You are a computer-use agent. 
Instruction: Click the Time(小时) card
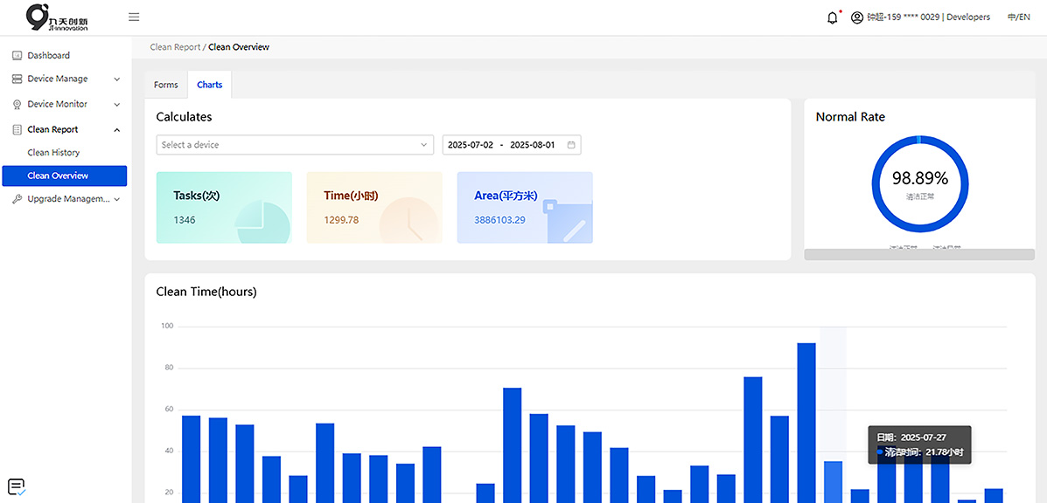(374, 207)
